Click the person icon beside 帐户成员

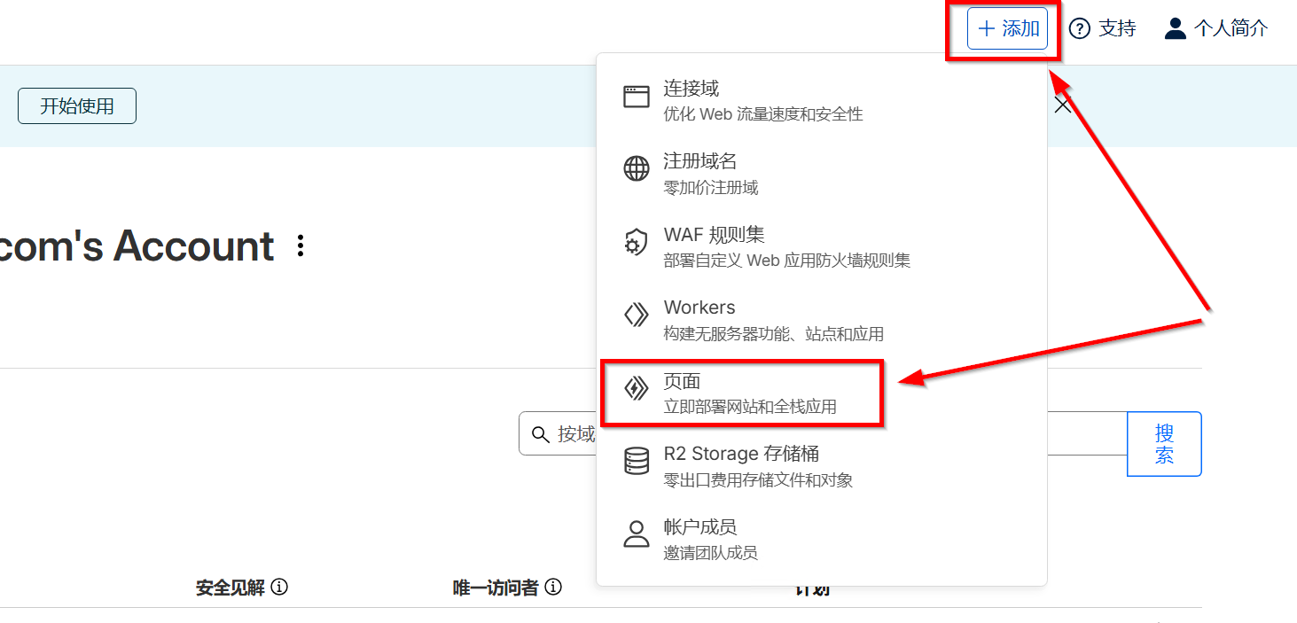(637, 533)
